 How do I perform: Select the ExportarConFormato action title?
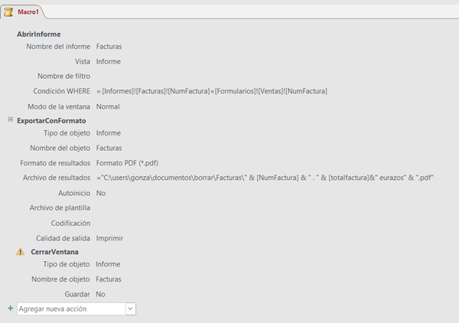(50, 120)
